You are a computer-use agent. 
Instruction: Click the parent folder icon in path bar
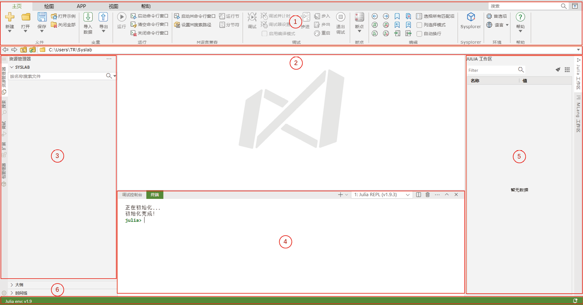23,50
